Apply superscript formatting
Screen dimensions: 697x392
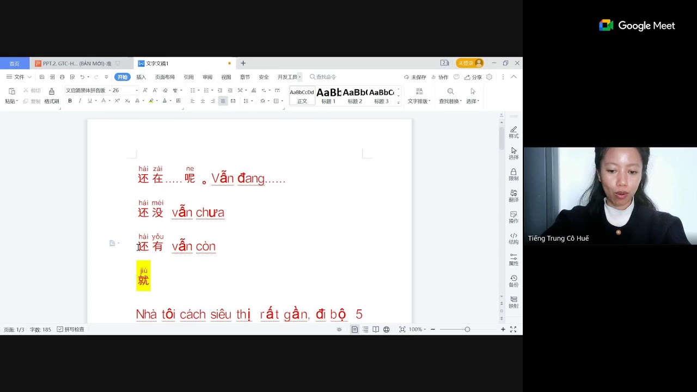pyautogui.click(x=117, y=101)
